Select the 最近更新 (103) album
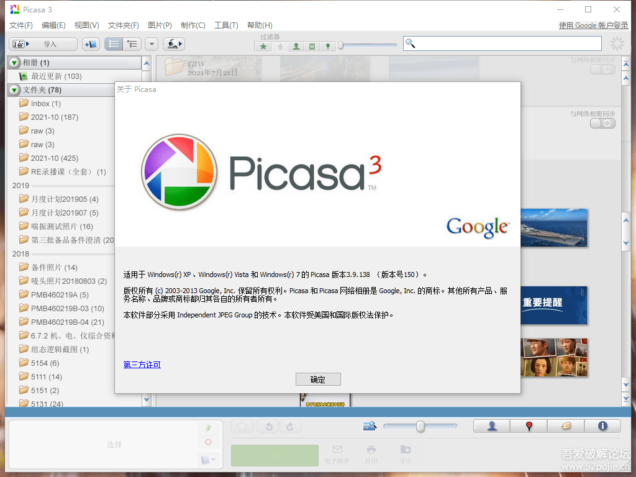This screenshot has height=477, width=636. 57,76
